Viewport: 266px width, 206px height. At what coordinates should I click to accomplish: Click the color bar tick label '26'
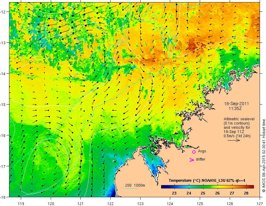coord(217,193)
